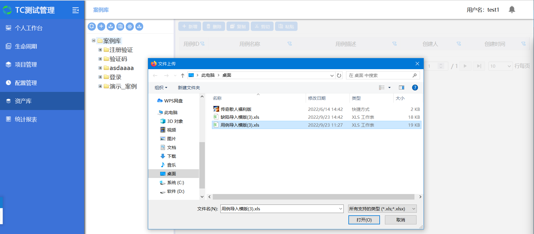
Task: Show the preview pane in file dialog
Action: [402, 88]
